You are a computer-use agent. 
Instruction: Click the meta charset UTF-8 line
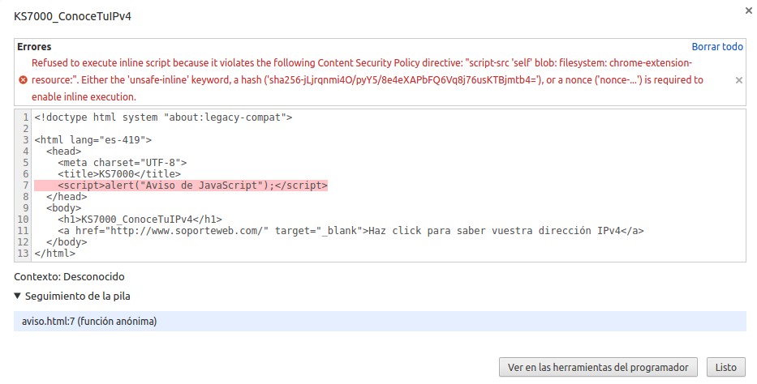(x=122, y=163)
